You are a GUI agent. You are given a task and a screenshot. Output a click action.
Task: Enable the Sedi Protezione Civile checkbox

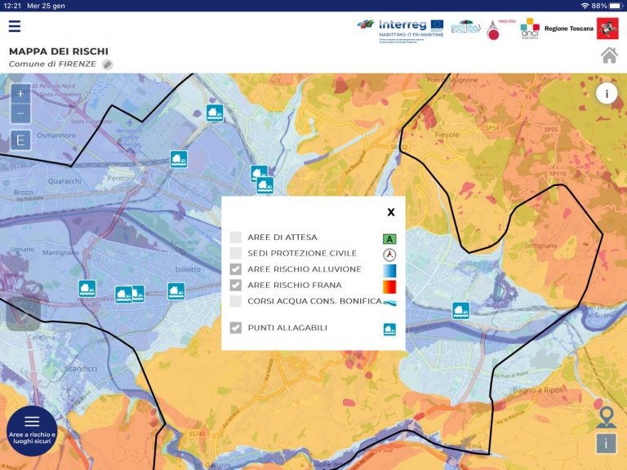click(236, 254)
